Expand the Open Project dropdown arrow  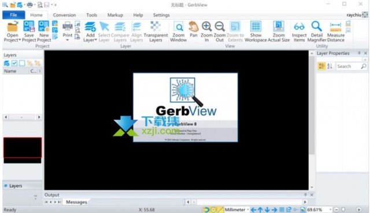coord(20,40)
